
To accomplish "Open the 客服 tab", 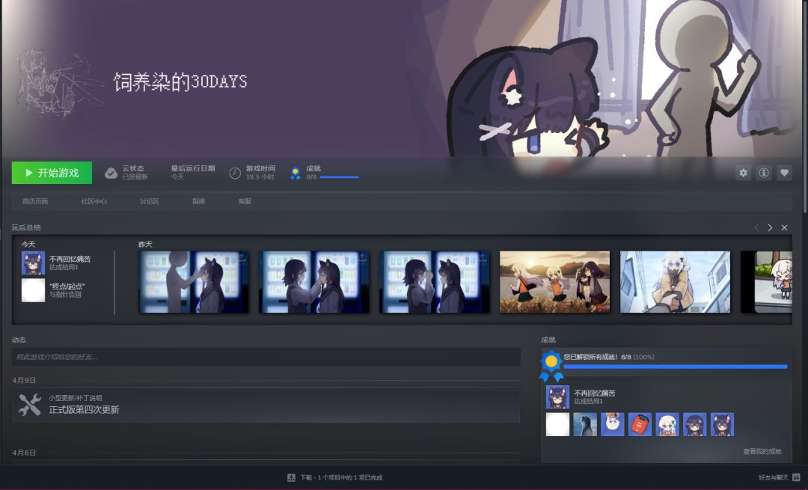I will click(x=245, y=201).
